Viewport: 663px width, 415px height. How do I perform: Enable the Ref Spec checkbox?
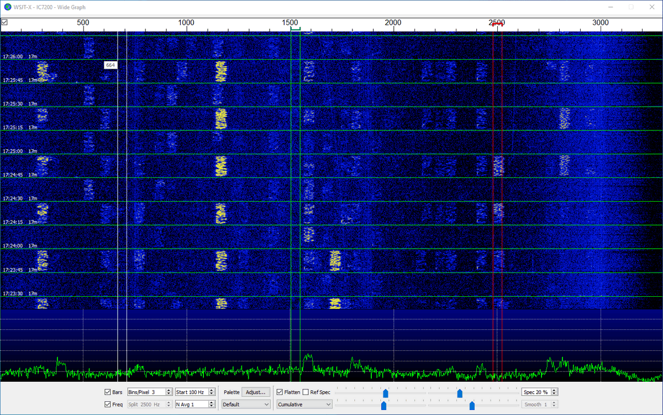[x=306, y=392]
